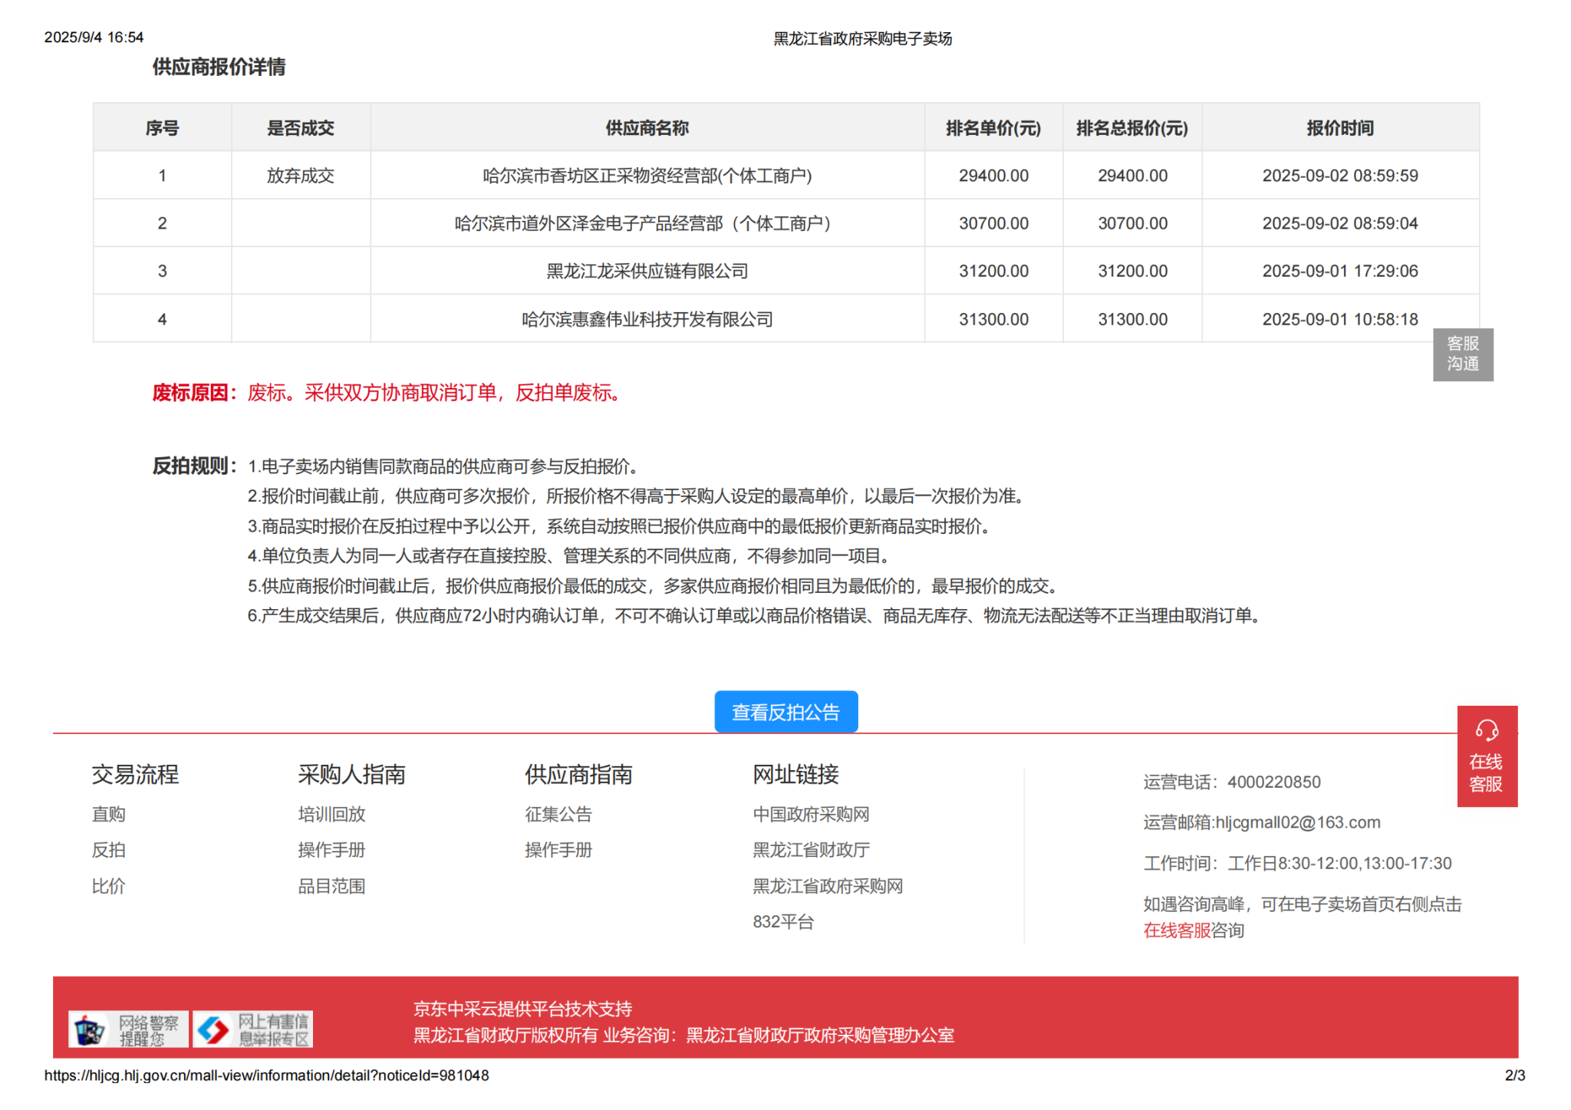
Task: Visit the 832平台 link
Action: (x=782, y=921)
